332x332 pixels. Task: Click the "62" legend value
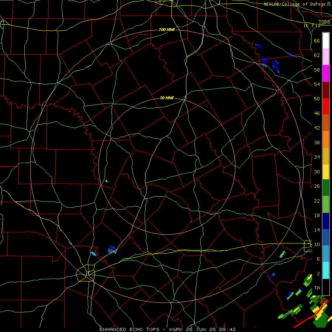[x=317, y=55]
